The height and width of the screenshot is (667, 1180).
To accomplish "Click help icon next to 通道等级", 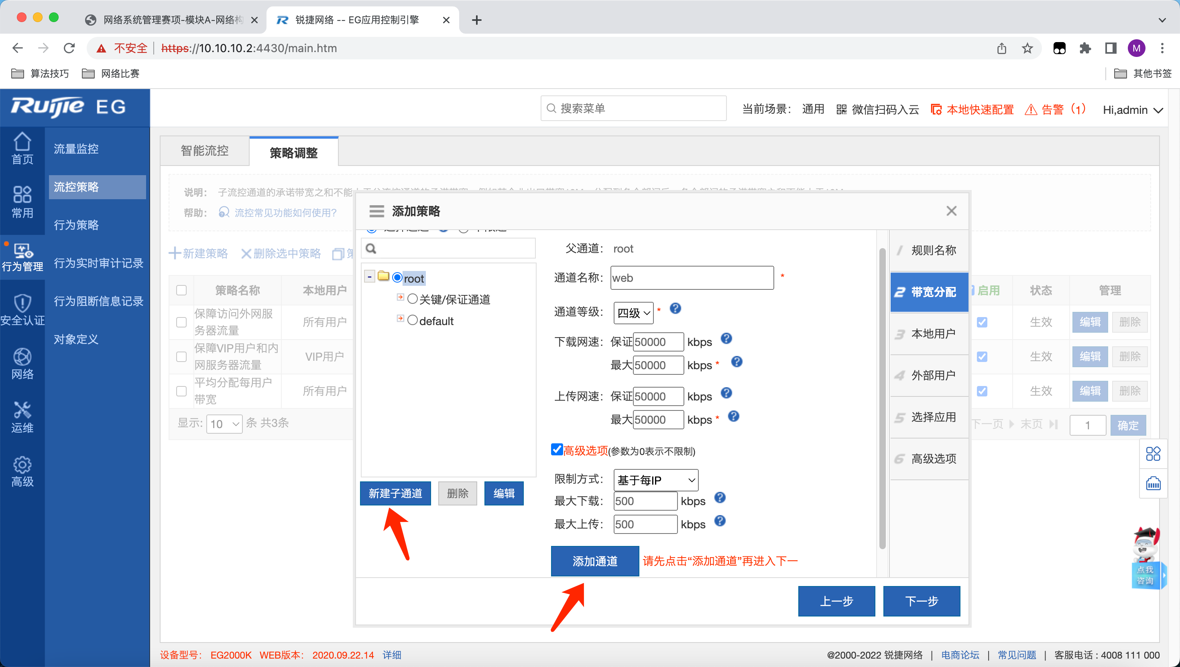I will 675,308.
